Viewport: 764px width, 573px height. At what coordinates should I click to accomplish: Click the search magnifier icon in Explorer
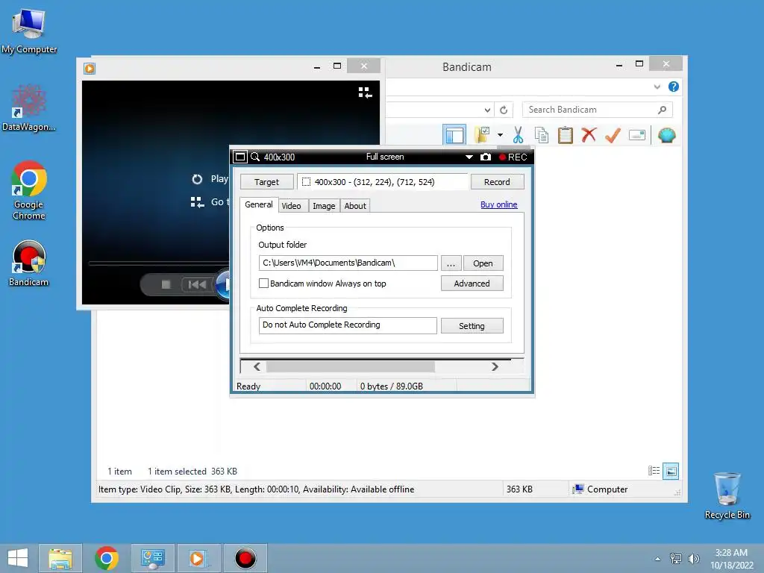click(663, 110)
